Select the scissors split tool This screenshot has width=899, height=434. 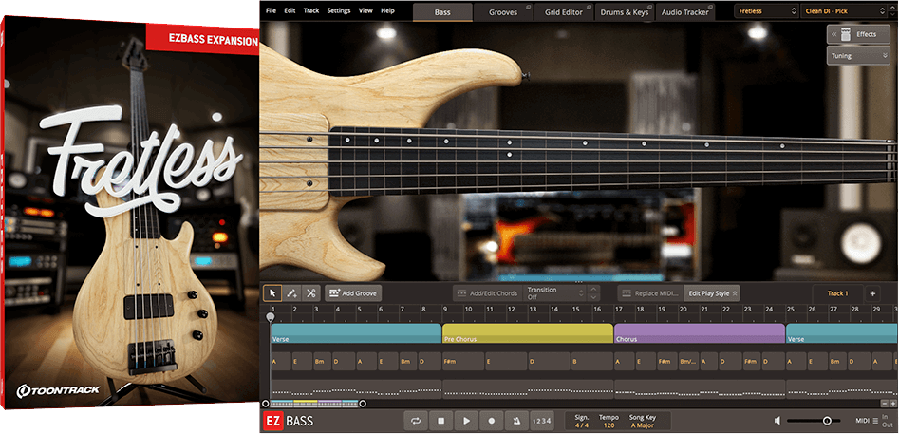pyautogui.click(x=310, y=292)
